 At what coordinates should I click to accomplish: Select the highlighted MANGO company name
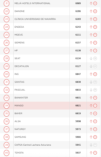[19, 105]
